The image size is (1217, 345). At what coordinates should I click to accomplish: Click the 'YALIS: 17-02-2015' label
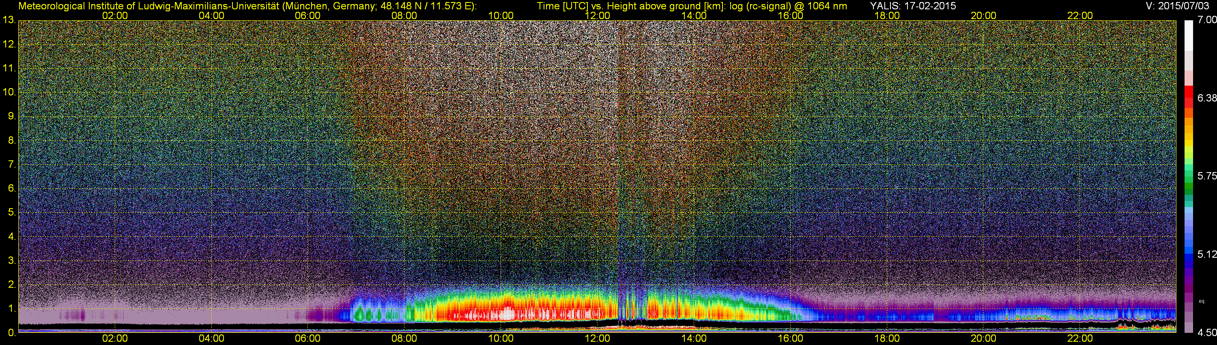913,6
